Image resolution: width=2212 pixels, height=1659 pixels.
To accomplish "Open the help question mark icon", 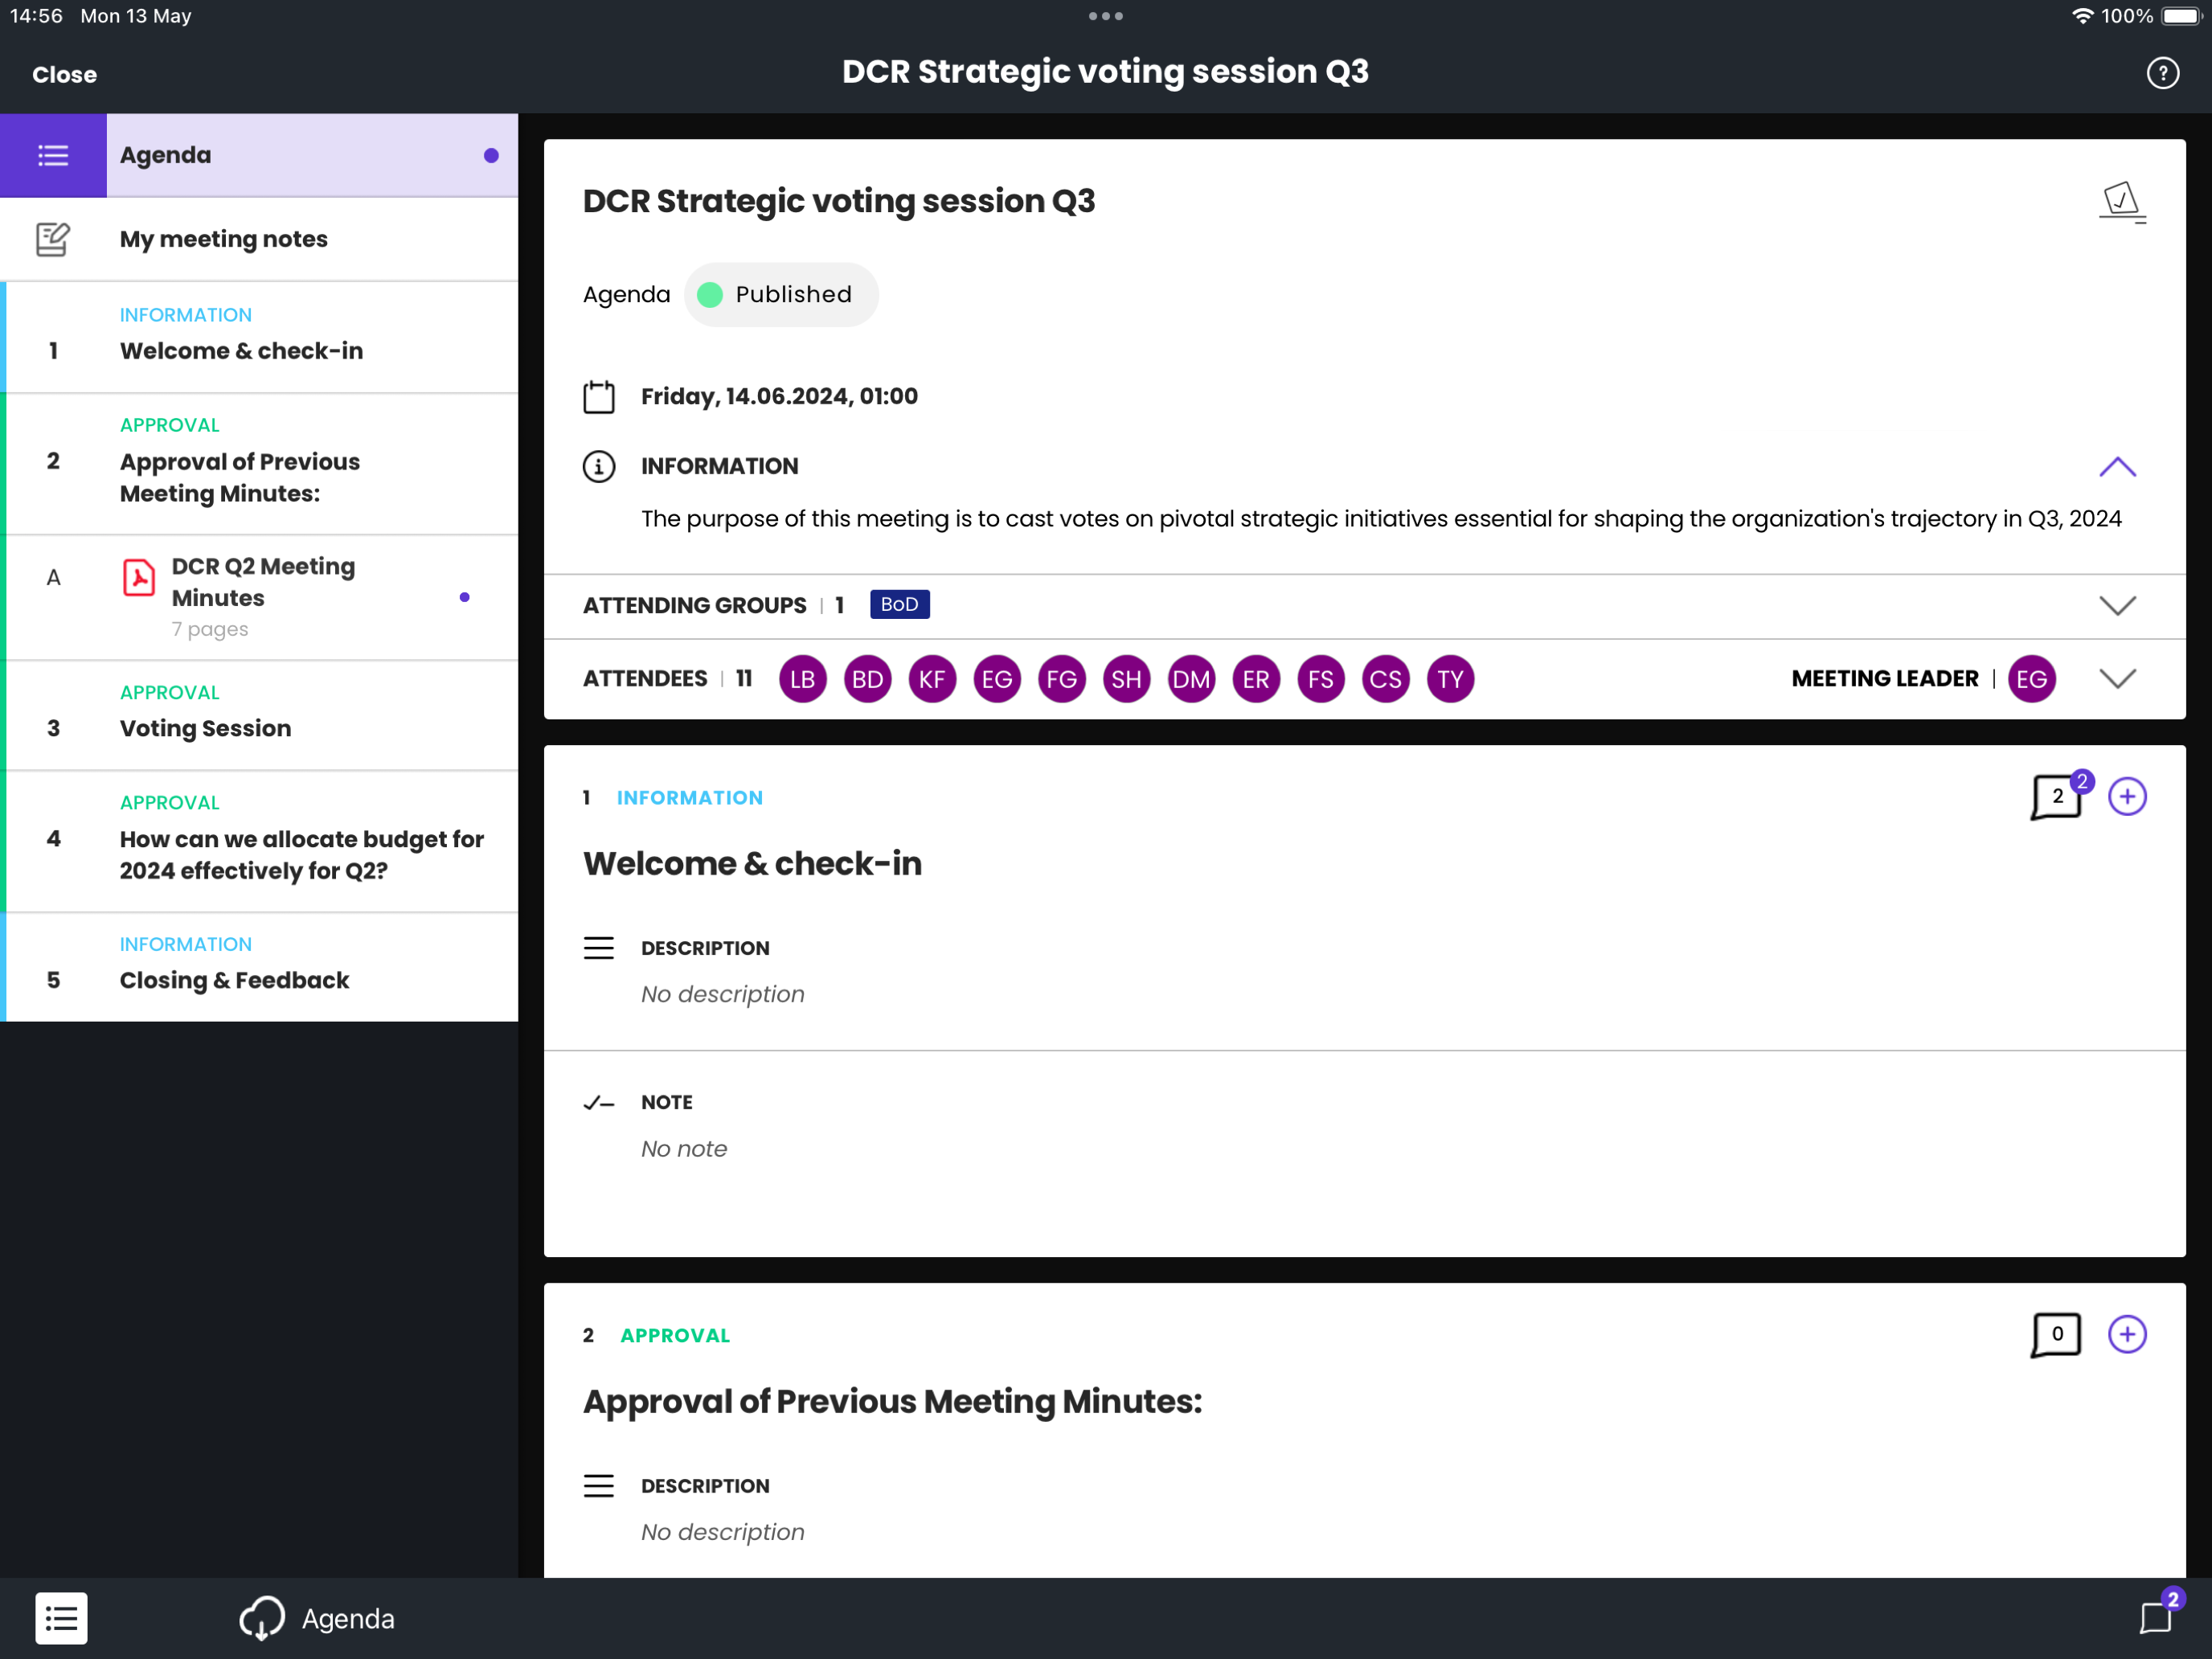I will [x=2161, y=73].
